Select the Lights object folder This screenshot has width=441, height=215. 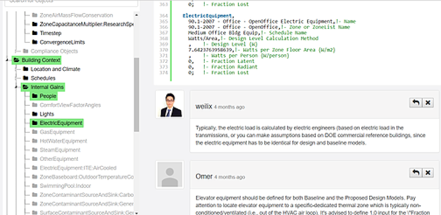[x=47, y=114]
